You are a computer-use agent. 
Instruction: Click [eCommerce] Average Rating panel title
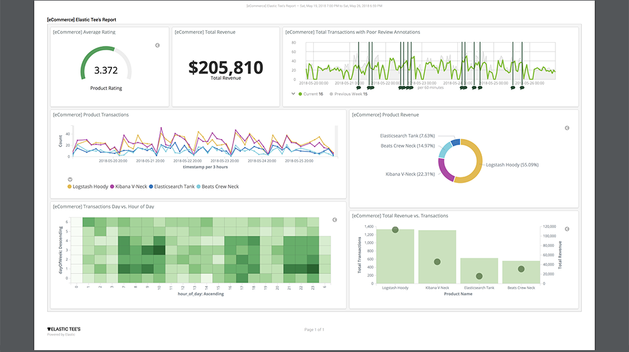84,32
